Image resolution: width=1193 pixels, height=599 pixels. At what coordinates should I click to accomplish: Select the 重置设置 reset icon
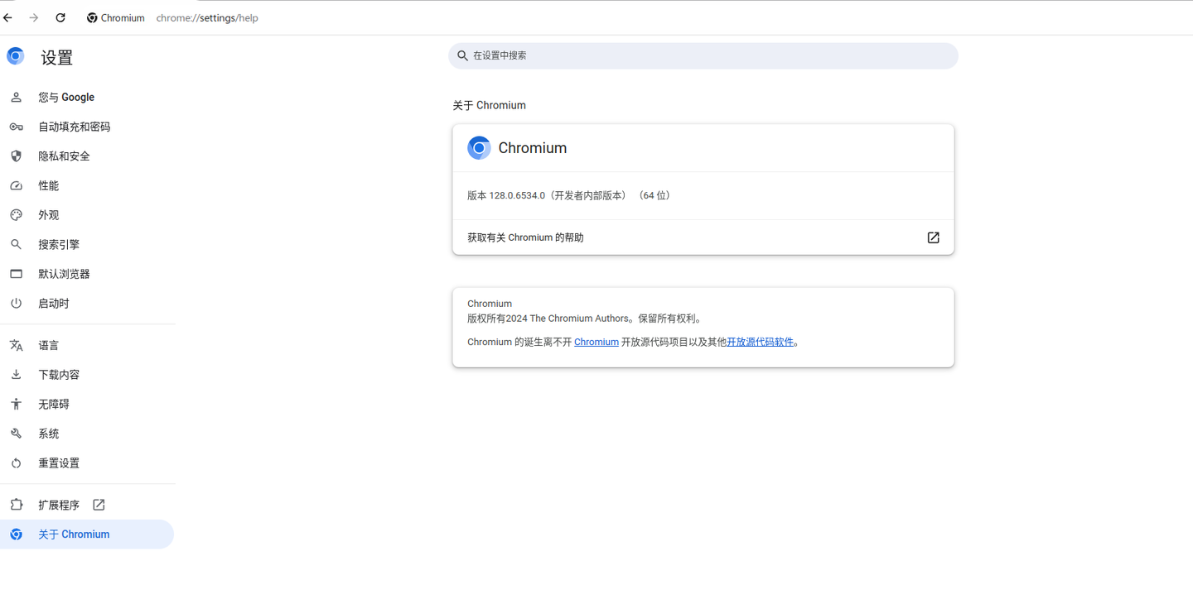tap(17, 462)
